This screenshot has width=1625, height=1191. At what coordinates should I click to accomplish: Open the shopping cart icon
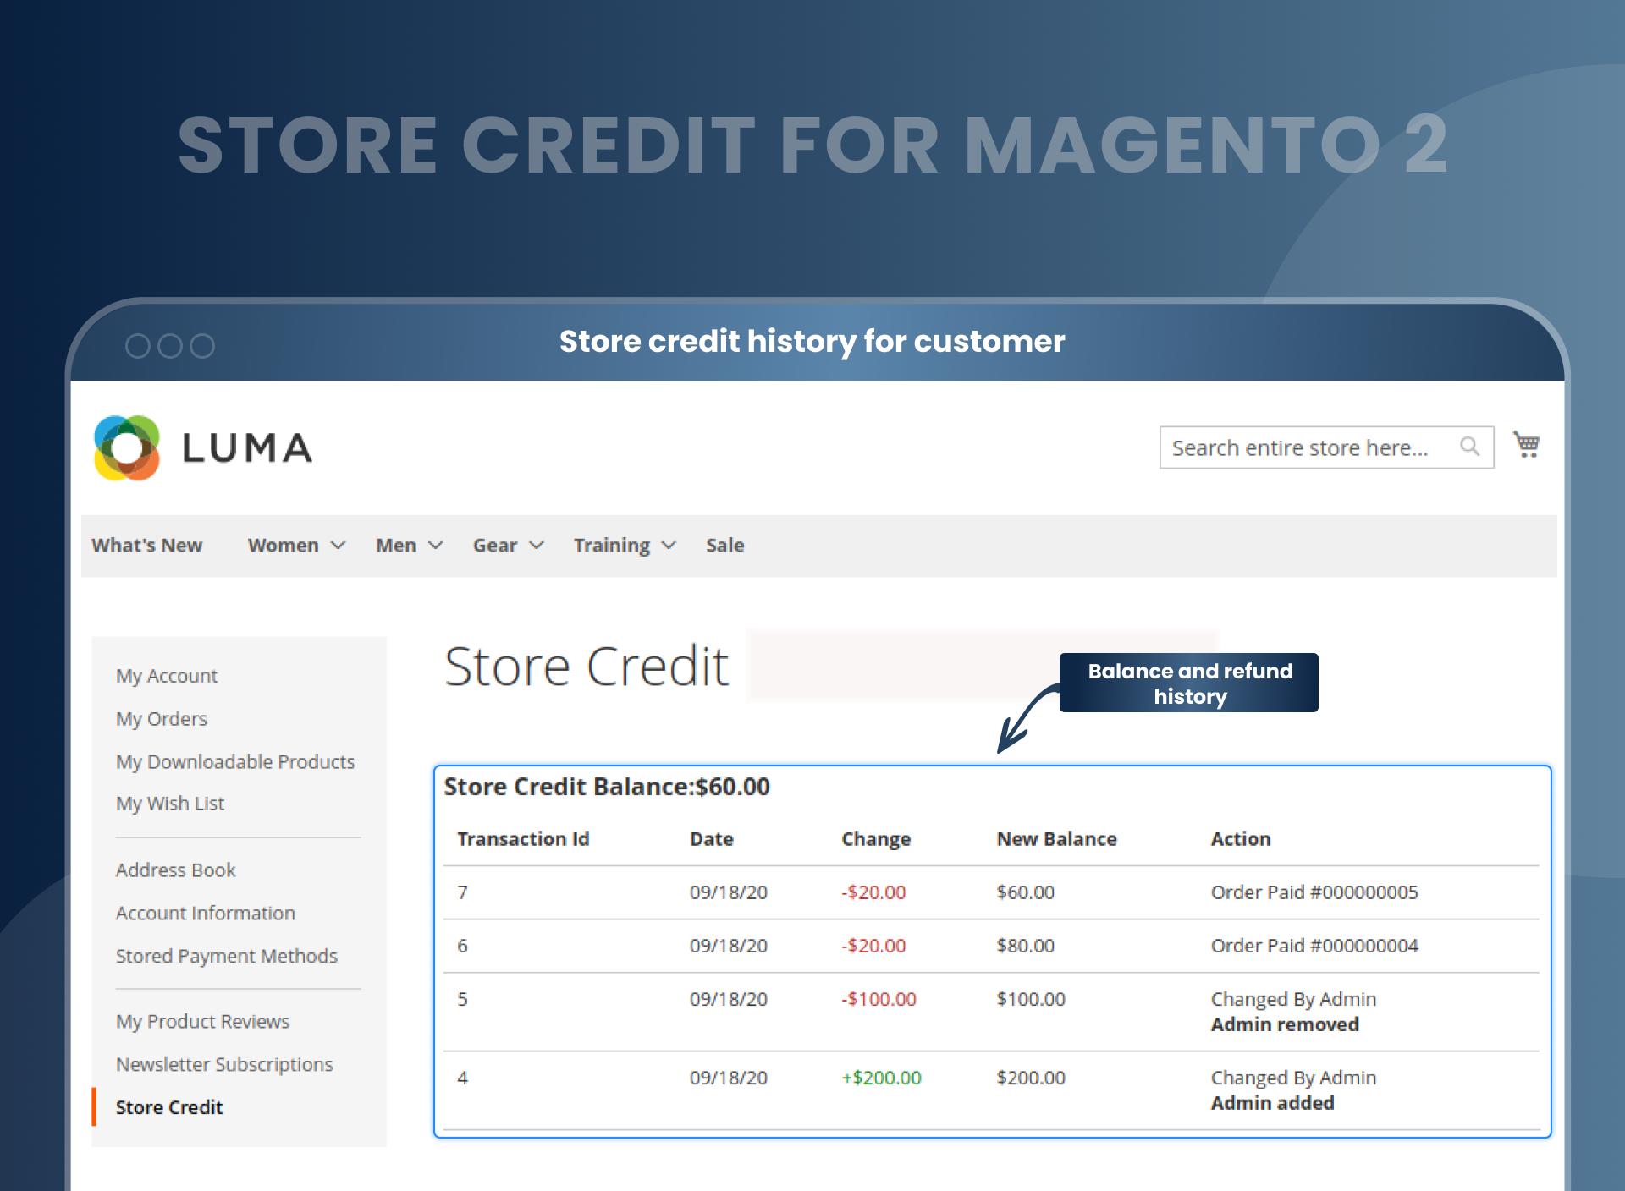click(x=1527, y=445)
